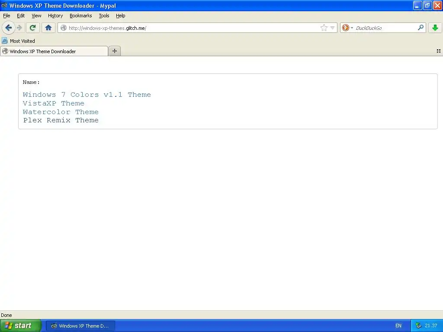
Task: Open a new tab with plus button
Action: click(x=115, y=51)
